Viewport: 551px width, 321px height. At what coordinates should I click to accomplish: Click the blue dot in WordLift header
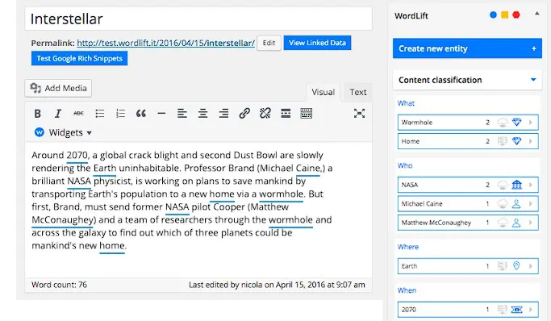coord(493,15)
